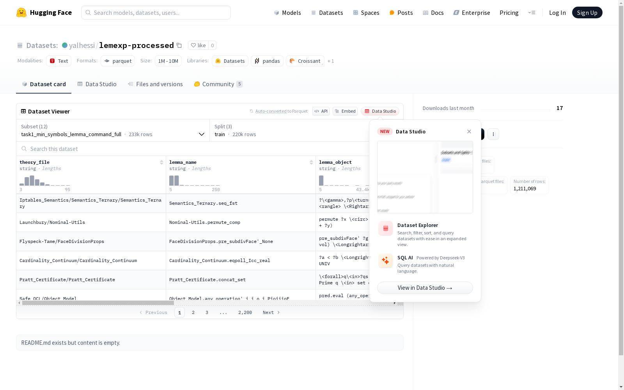
Task: Open the Files and versions tab
Action: pyautogui.click(x=155, y=84)
